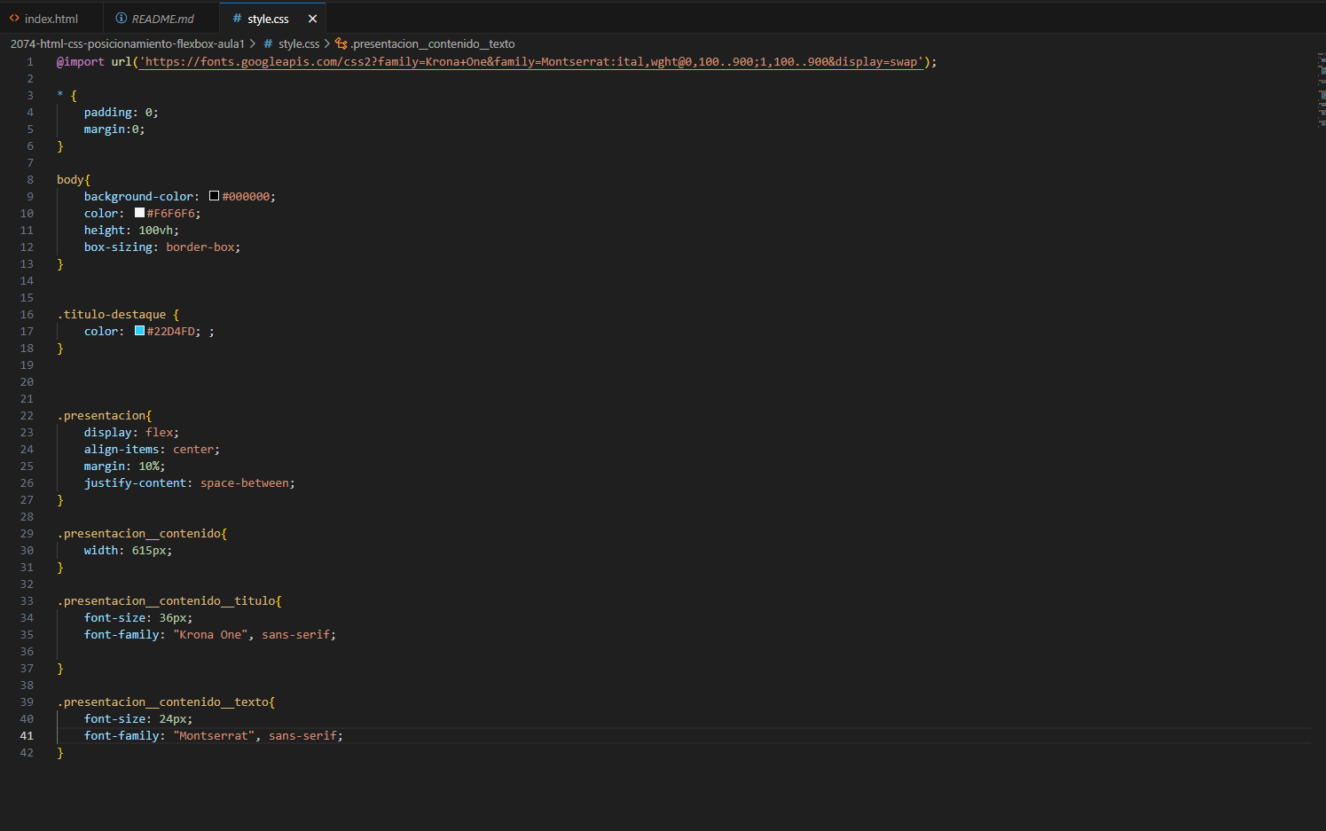Image resolution: width=1326 pixels, height=831 pixels.
Task: Click the margin: 10% declaration
Action: tap(125, 466)
